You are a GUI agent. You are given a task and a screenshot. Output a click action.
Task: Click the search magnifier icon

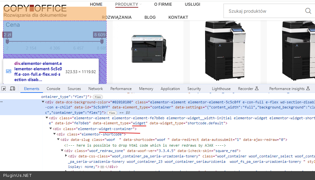tap(308, 11)
